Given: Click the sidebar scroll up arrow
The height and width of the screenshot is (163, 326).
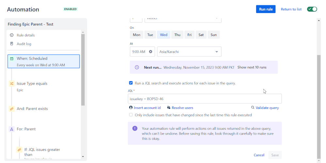Looking at the screenshot, I should coord(83,32).
